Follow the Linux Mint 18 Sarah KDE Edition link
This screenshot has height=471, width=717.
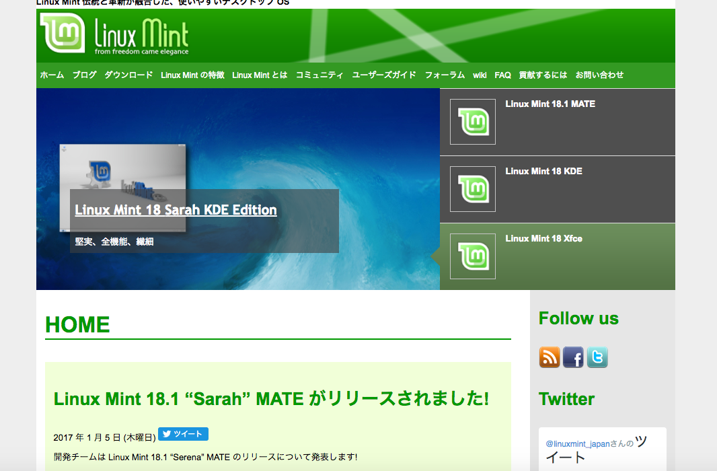pyautogui.click(x=176, y=210)
